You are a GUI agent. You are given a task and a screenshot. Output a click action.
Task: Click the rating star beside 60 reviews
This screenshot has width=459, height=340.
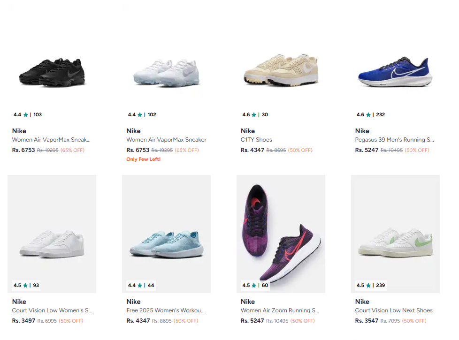point(254,286)
